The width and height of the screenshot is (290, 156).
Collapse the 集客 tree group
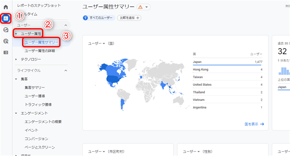point(16,79)
